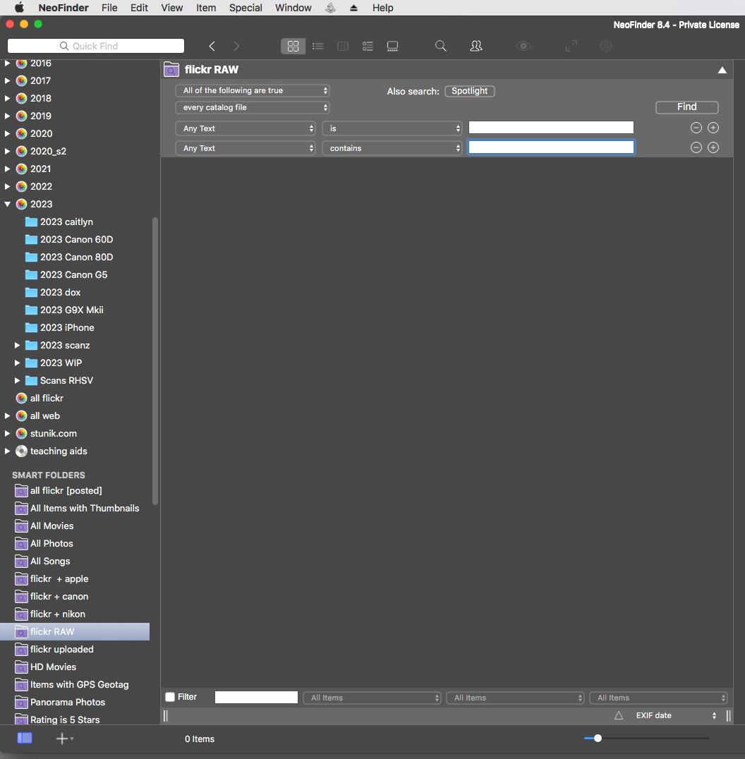Open the magnifier search tool

(440, 46)
